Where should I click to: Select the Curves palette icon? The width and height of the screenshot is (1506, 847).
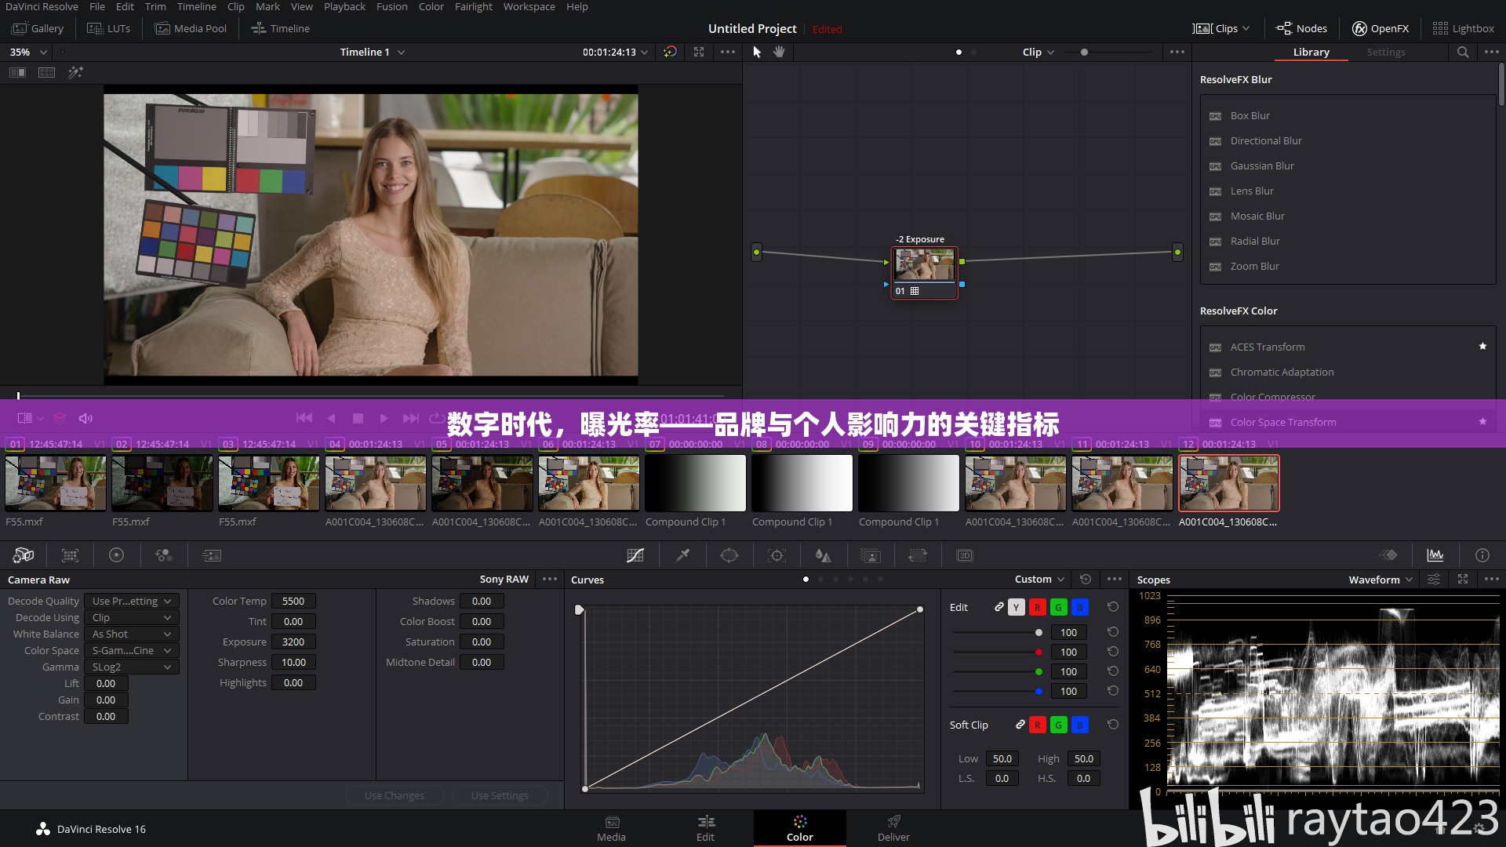tap(635, 555)
